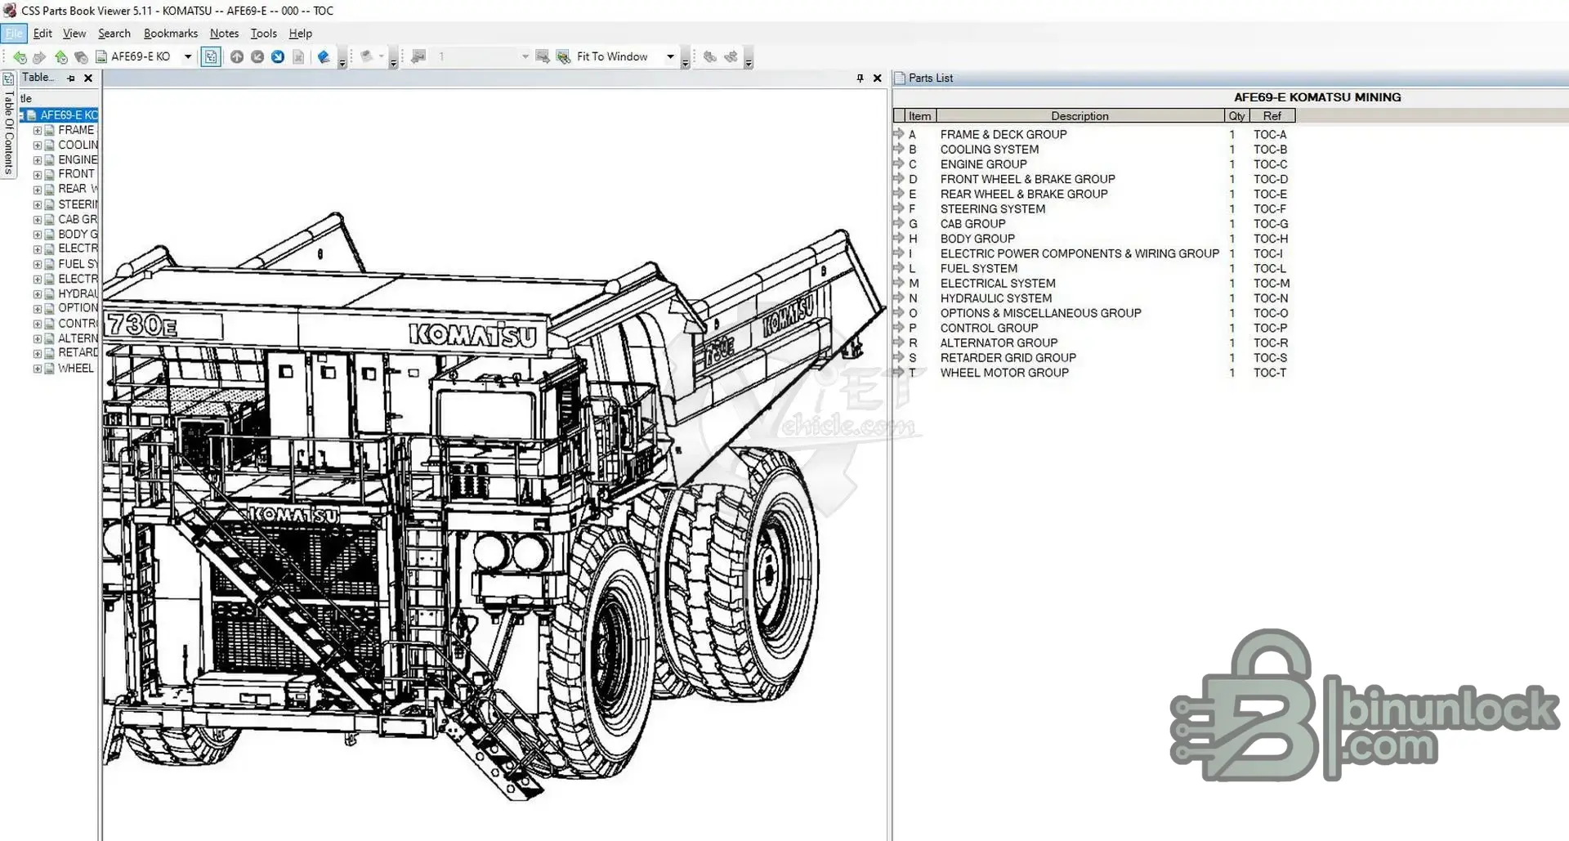
Task: Expand the COOLIN tree node
Action: pos(38,145)
